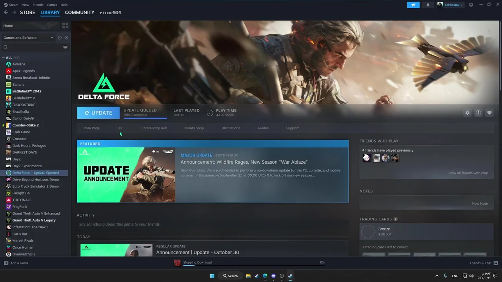
Task: Select Aimlabs in the library list
Action: tap(19, 64)
